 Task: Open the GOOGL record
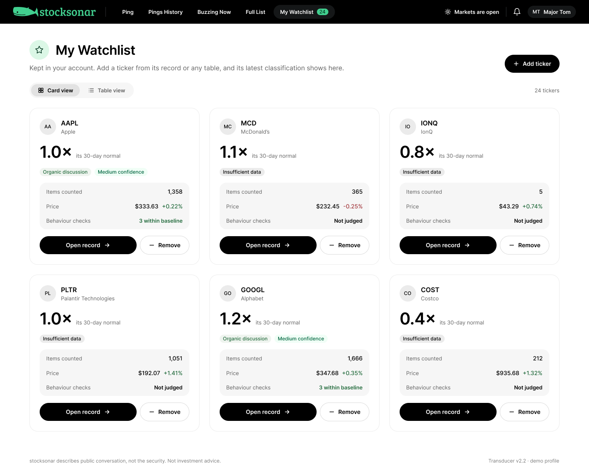(x=268, y=412)
